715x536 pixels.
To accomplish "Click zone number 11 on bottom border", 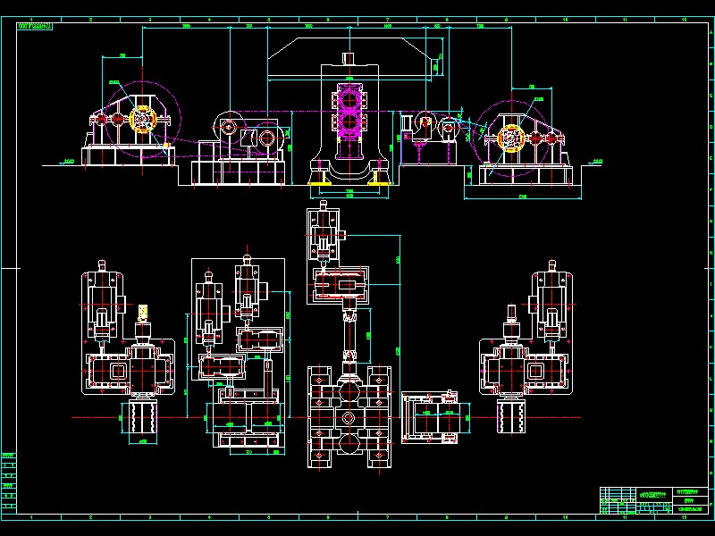I will (x=625, y=517).
